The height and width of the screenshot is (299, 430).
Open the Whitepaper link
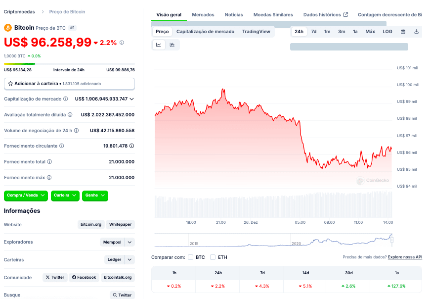click(x=121, y=224)
